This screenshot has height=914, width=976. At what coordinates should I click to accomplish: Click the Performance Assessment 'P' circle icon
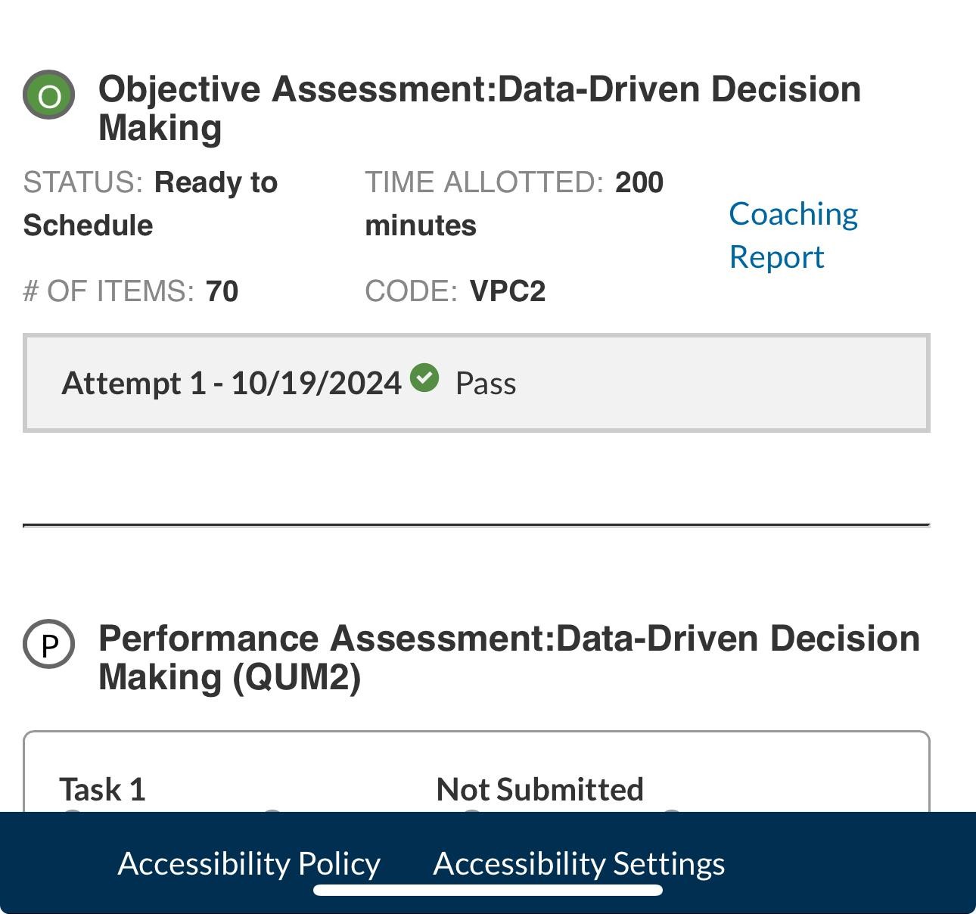(49, 644)
